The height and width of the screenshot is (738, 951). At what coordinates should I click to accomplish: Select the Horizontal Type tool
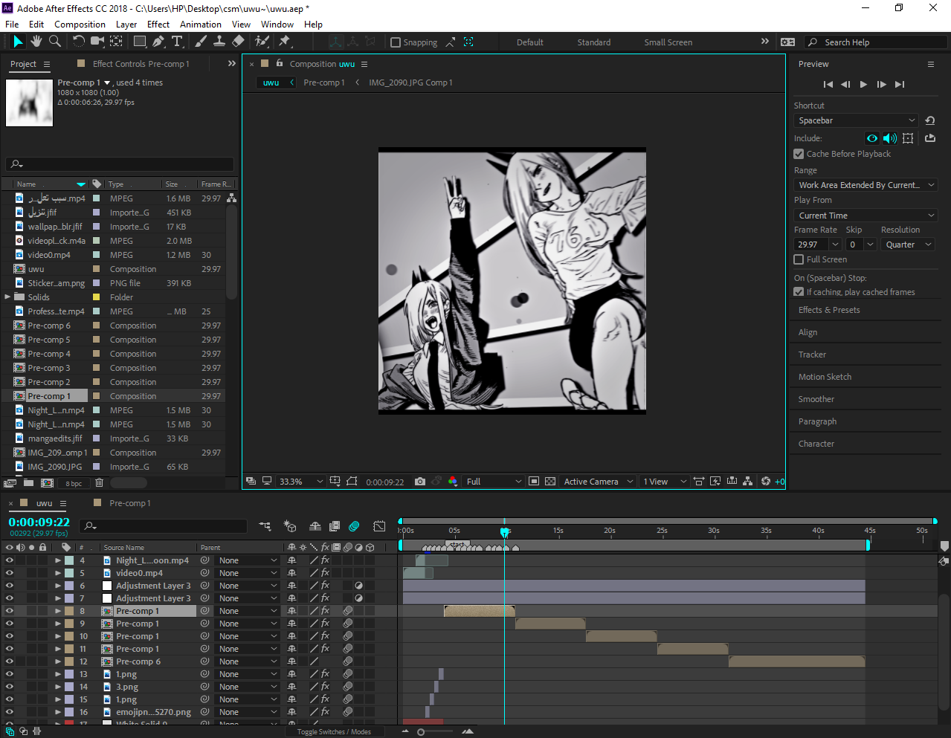pos(177,42)
